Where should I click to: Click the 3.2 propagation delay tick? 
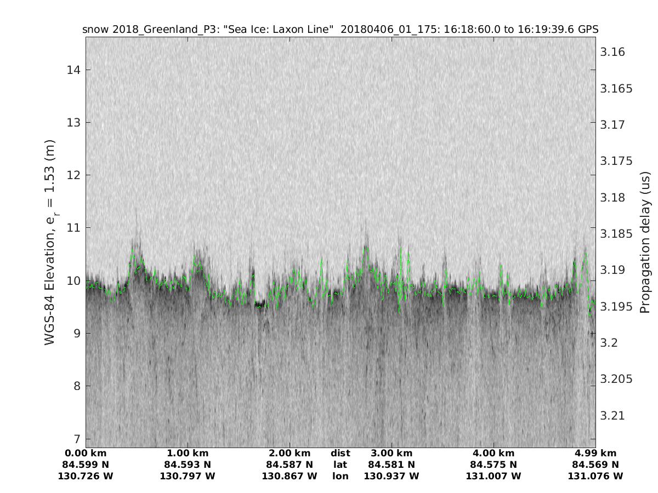[610, 343]
